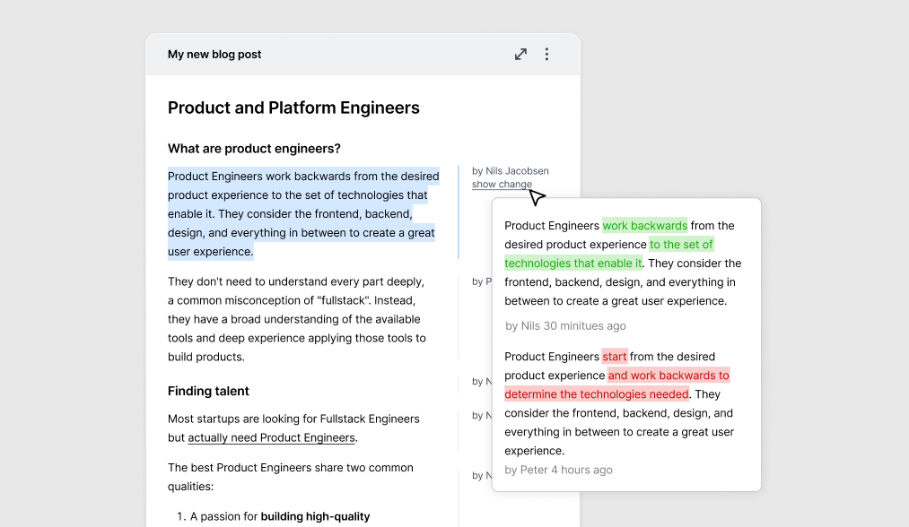Select the "What are product engineers?" subheading
909x527 pixels.
254,149
